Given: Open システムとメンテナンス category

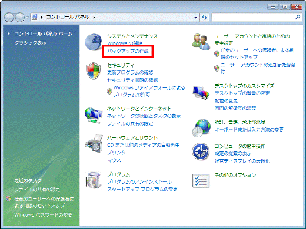Looking at the screenshot, I should pos(132,36).
